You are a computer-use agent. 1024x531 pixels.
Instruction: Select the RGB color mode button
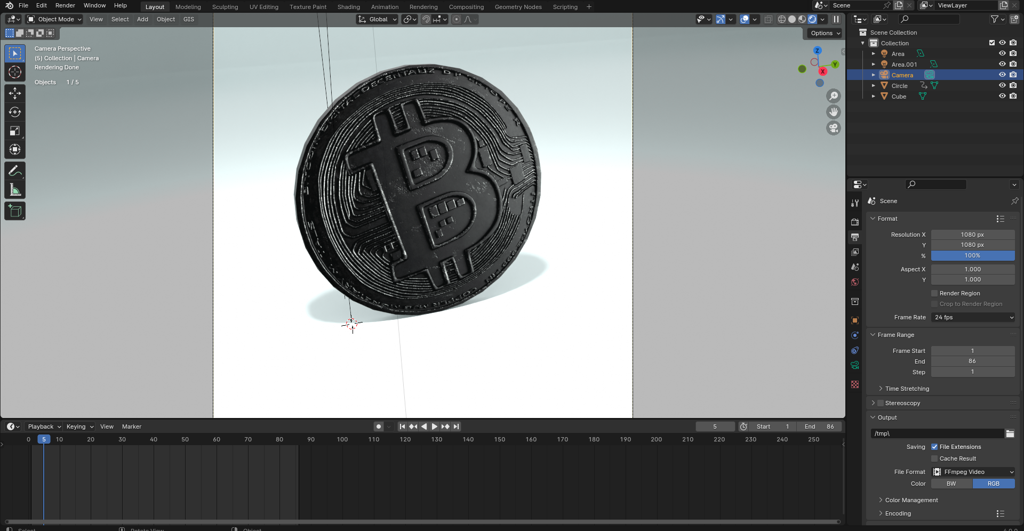(x=994, y=484)
